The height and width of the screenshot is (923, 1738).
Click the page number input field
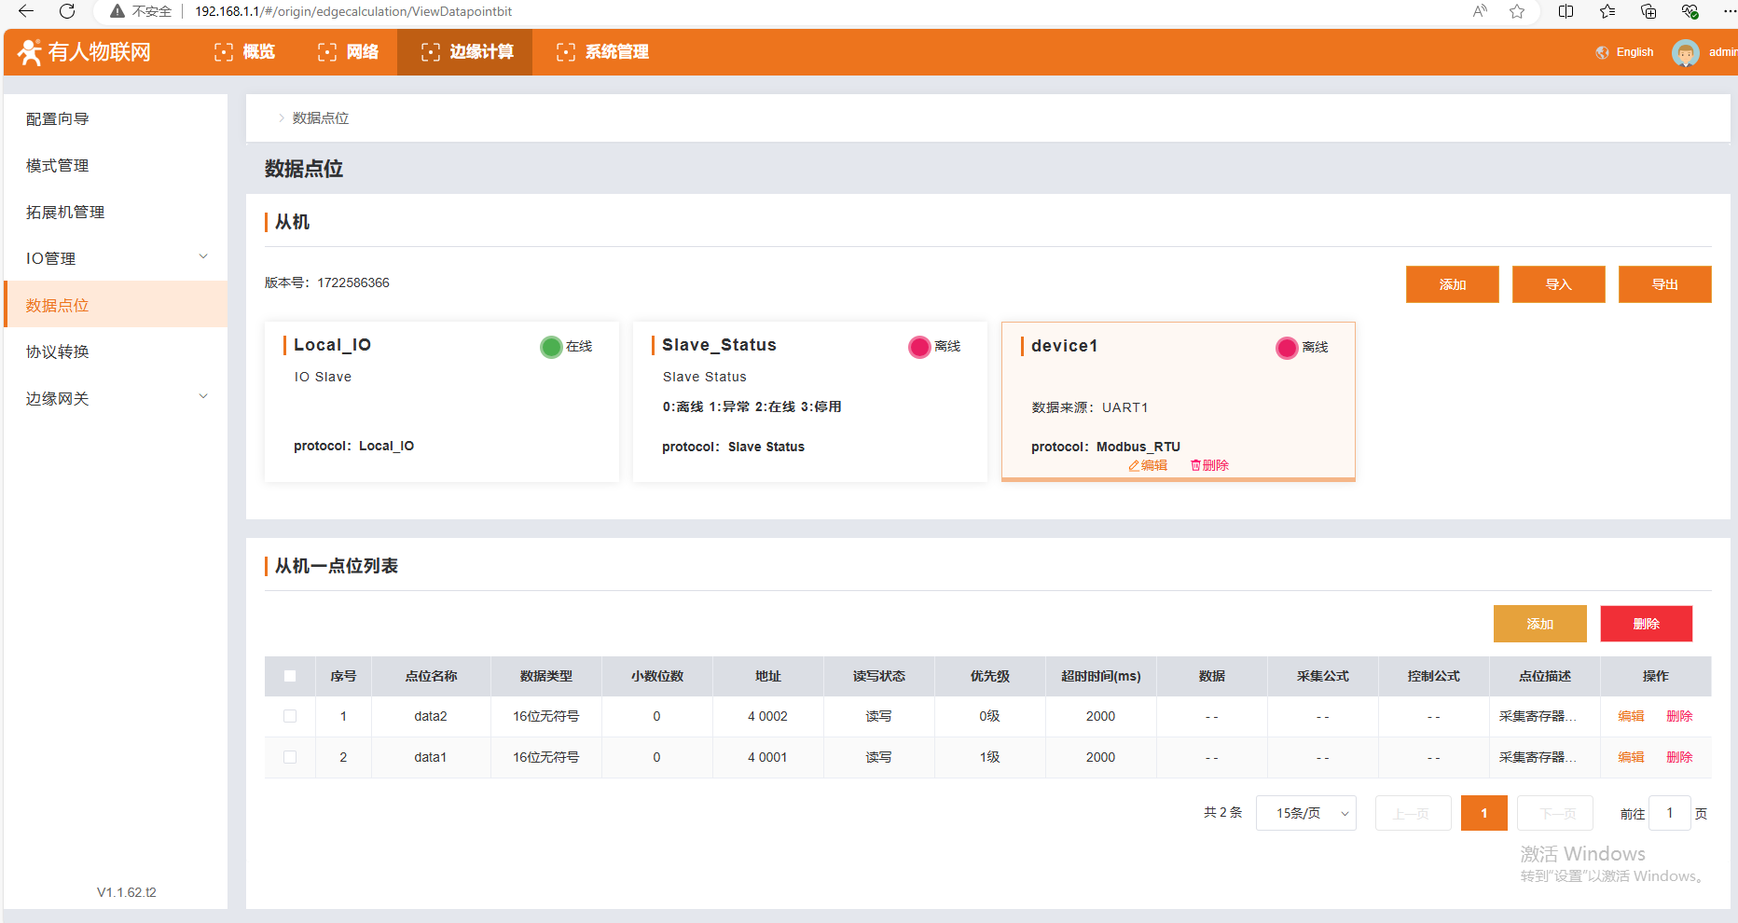point(1669,813)
